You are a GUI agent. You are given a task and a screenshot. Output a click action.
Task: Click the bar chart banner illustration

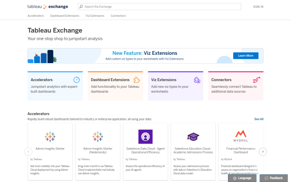click(x=42, y=56)
